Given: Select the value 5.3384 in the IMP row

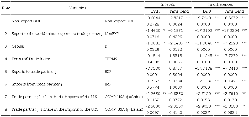Looking at the screenshot, I should (175, 81).
